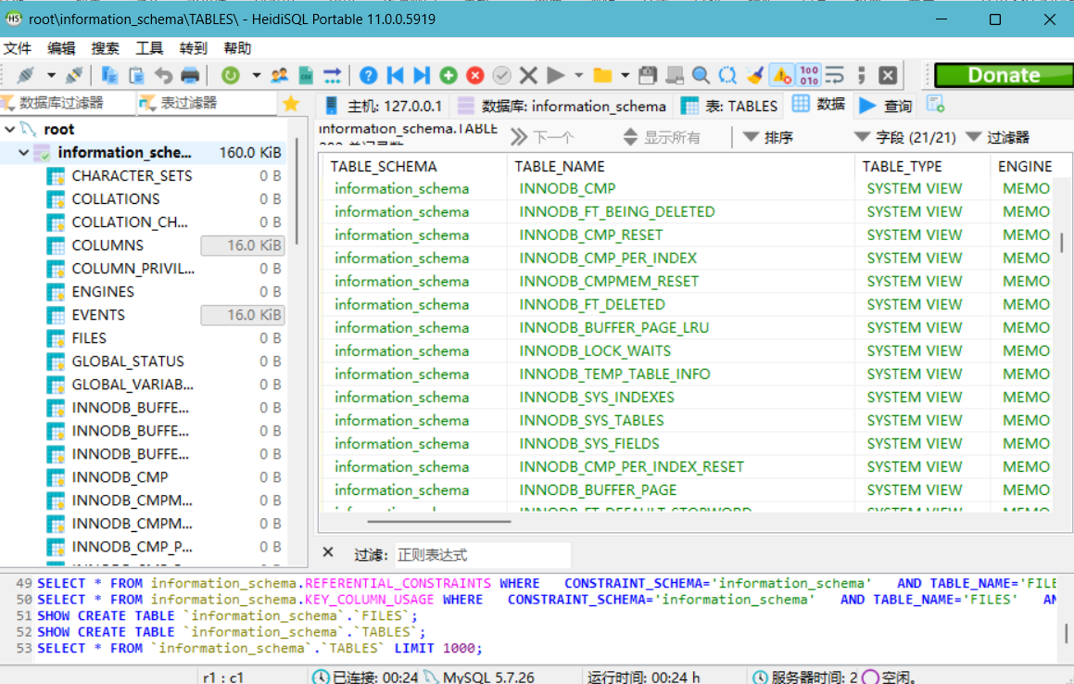This screenshot has height=684, width=1074.
Task: Open the 过滤器 filter dropdown
Action: pyautogui.click(x=998, y=137)
